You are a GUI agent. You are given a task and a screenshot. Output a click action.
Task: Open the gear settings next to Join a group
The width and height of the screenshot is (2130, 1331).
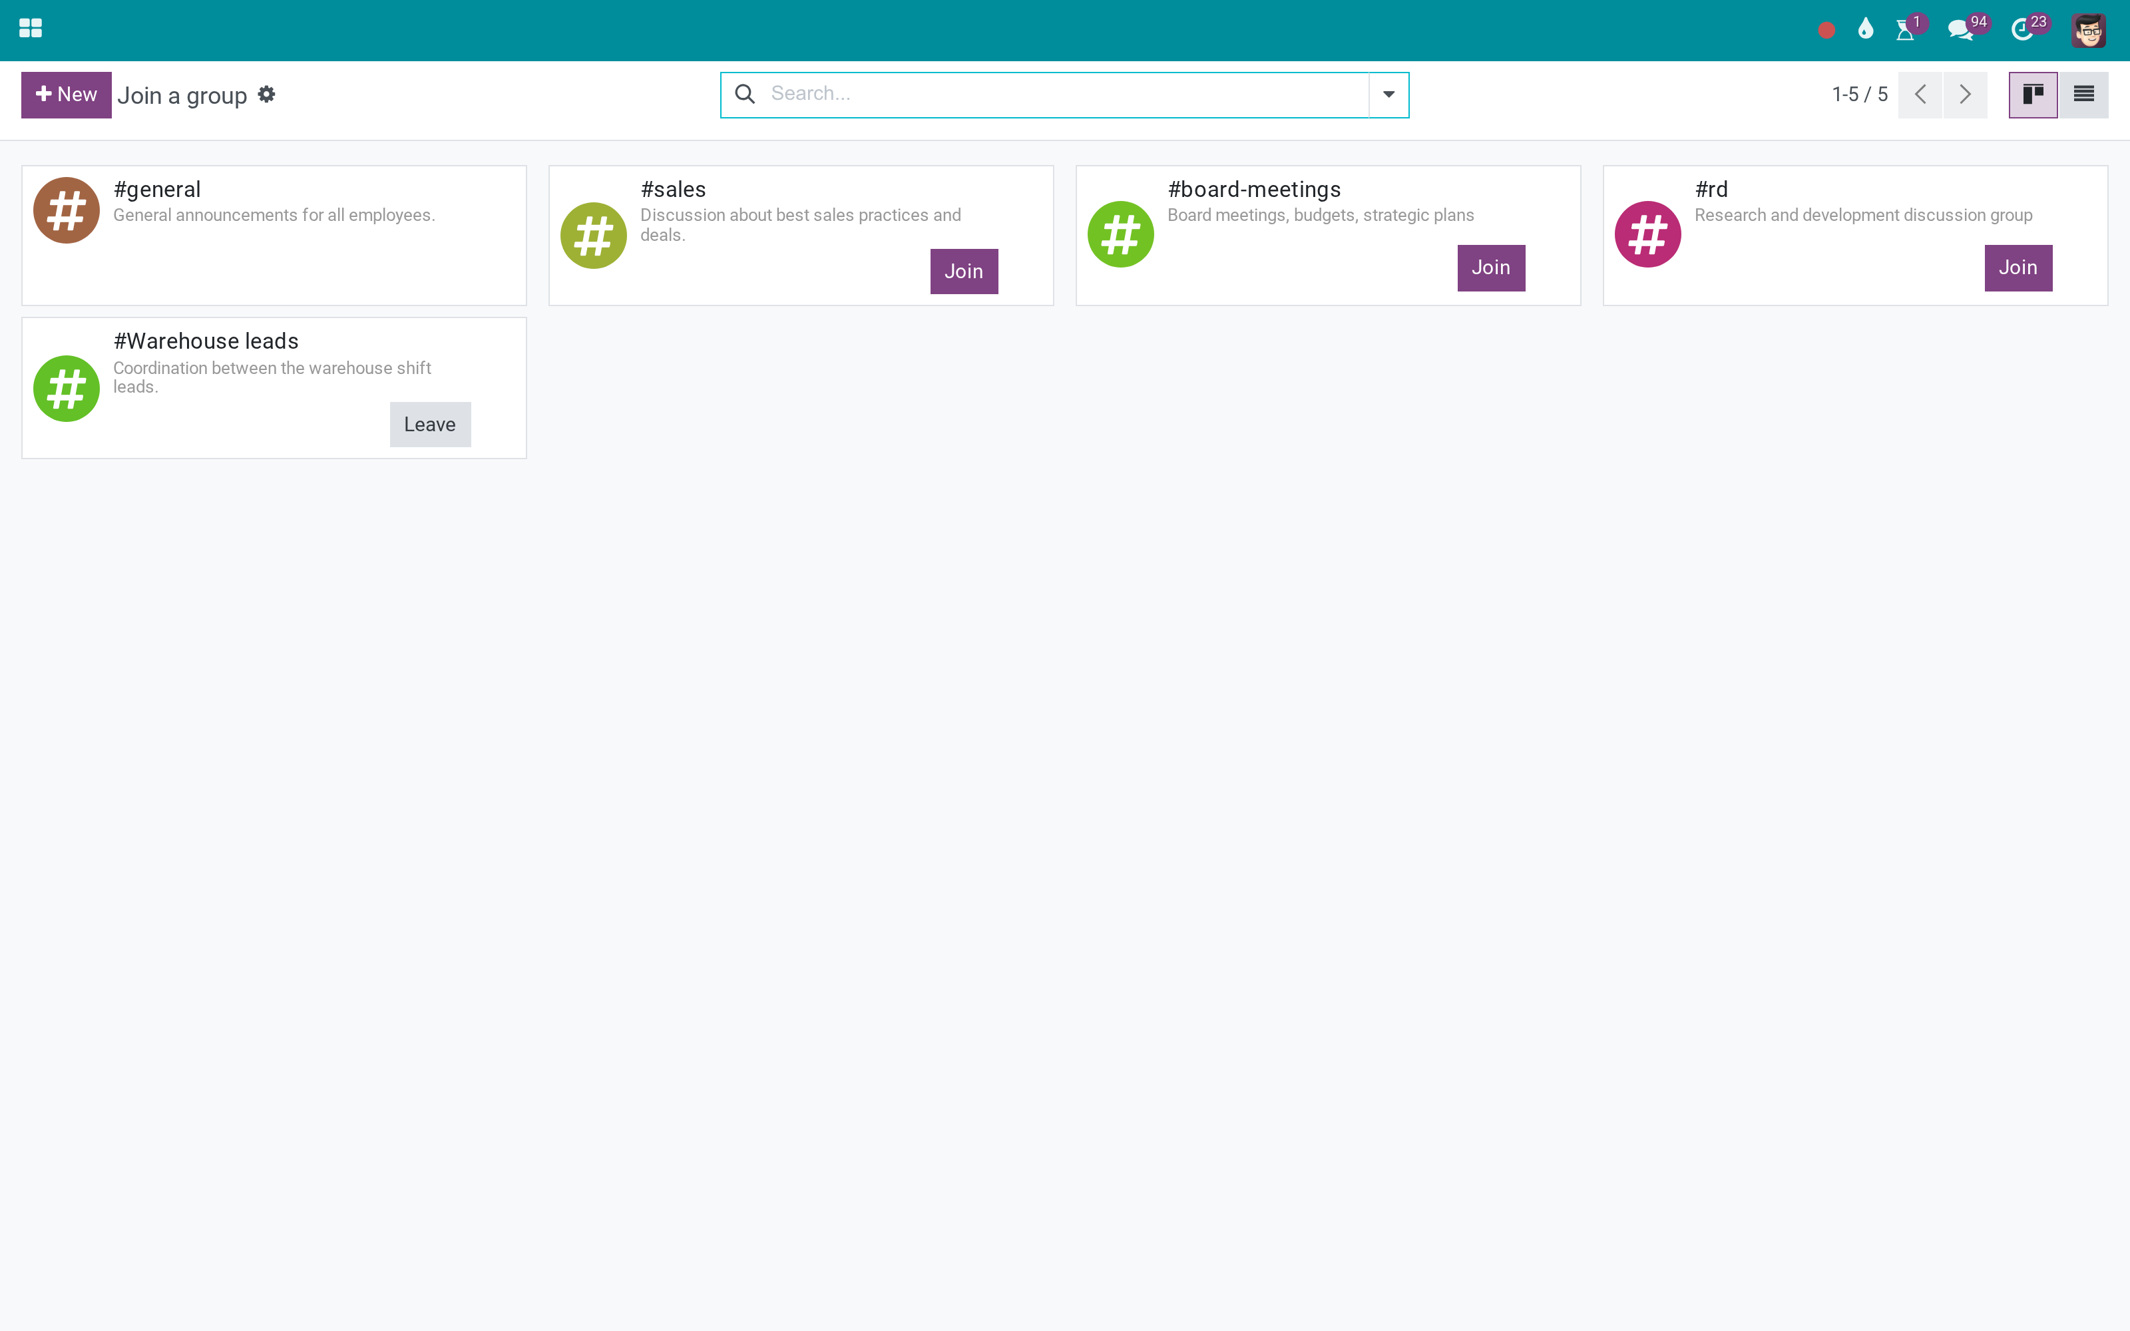tap(267, 95)
